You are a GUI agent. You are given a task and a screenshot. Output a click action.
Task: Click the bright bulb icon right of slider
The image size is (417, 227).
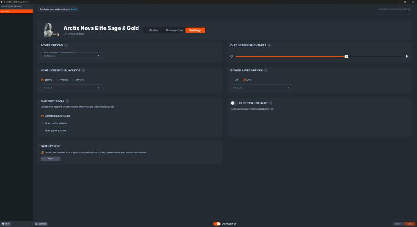tap(406, 57)
